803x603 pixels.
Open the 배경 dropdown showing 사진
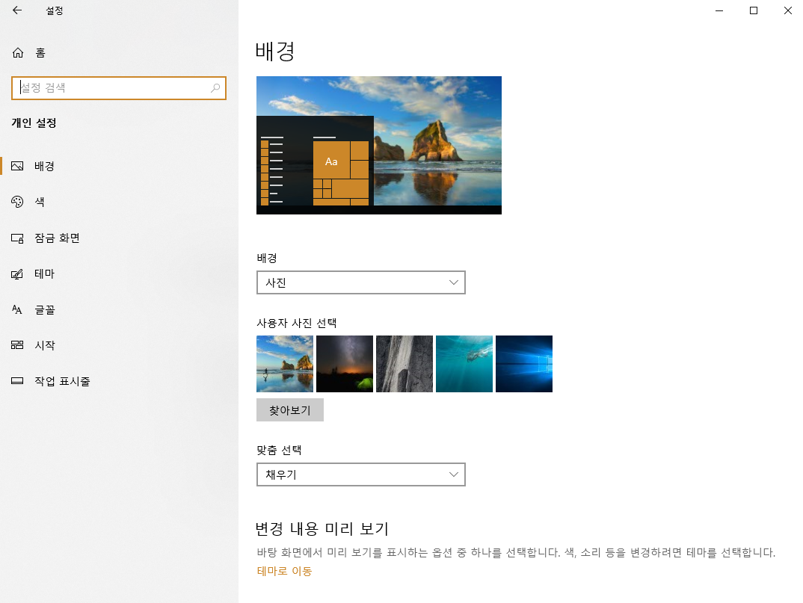tap(361, 282)
